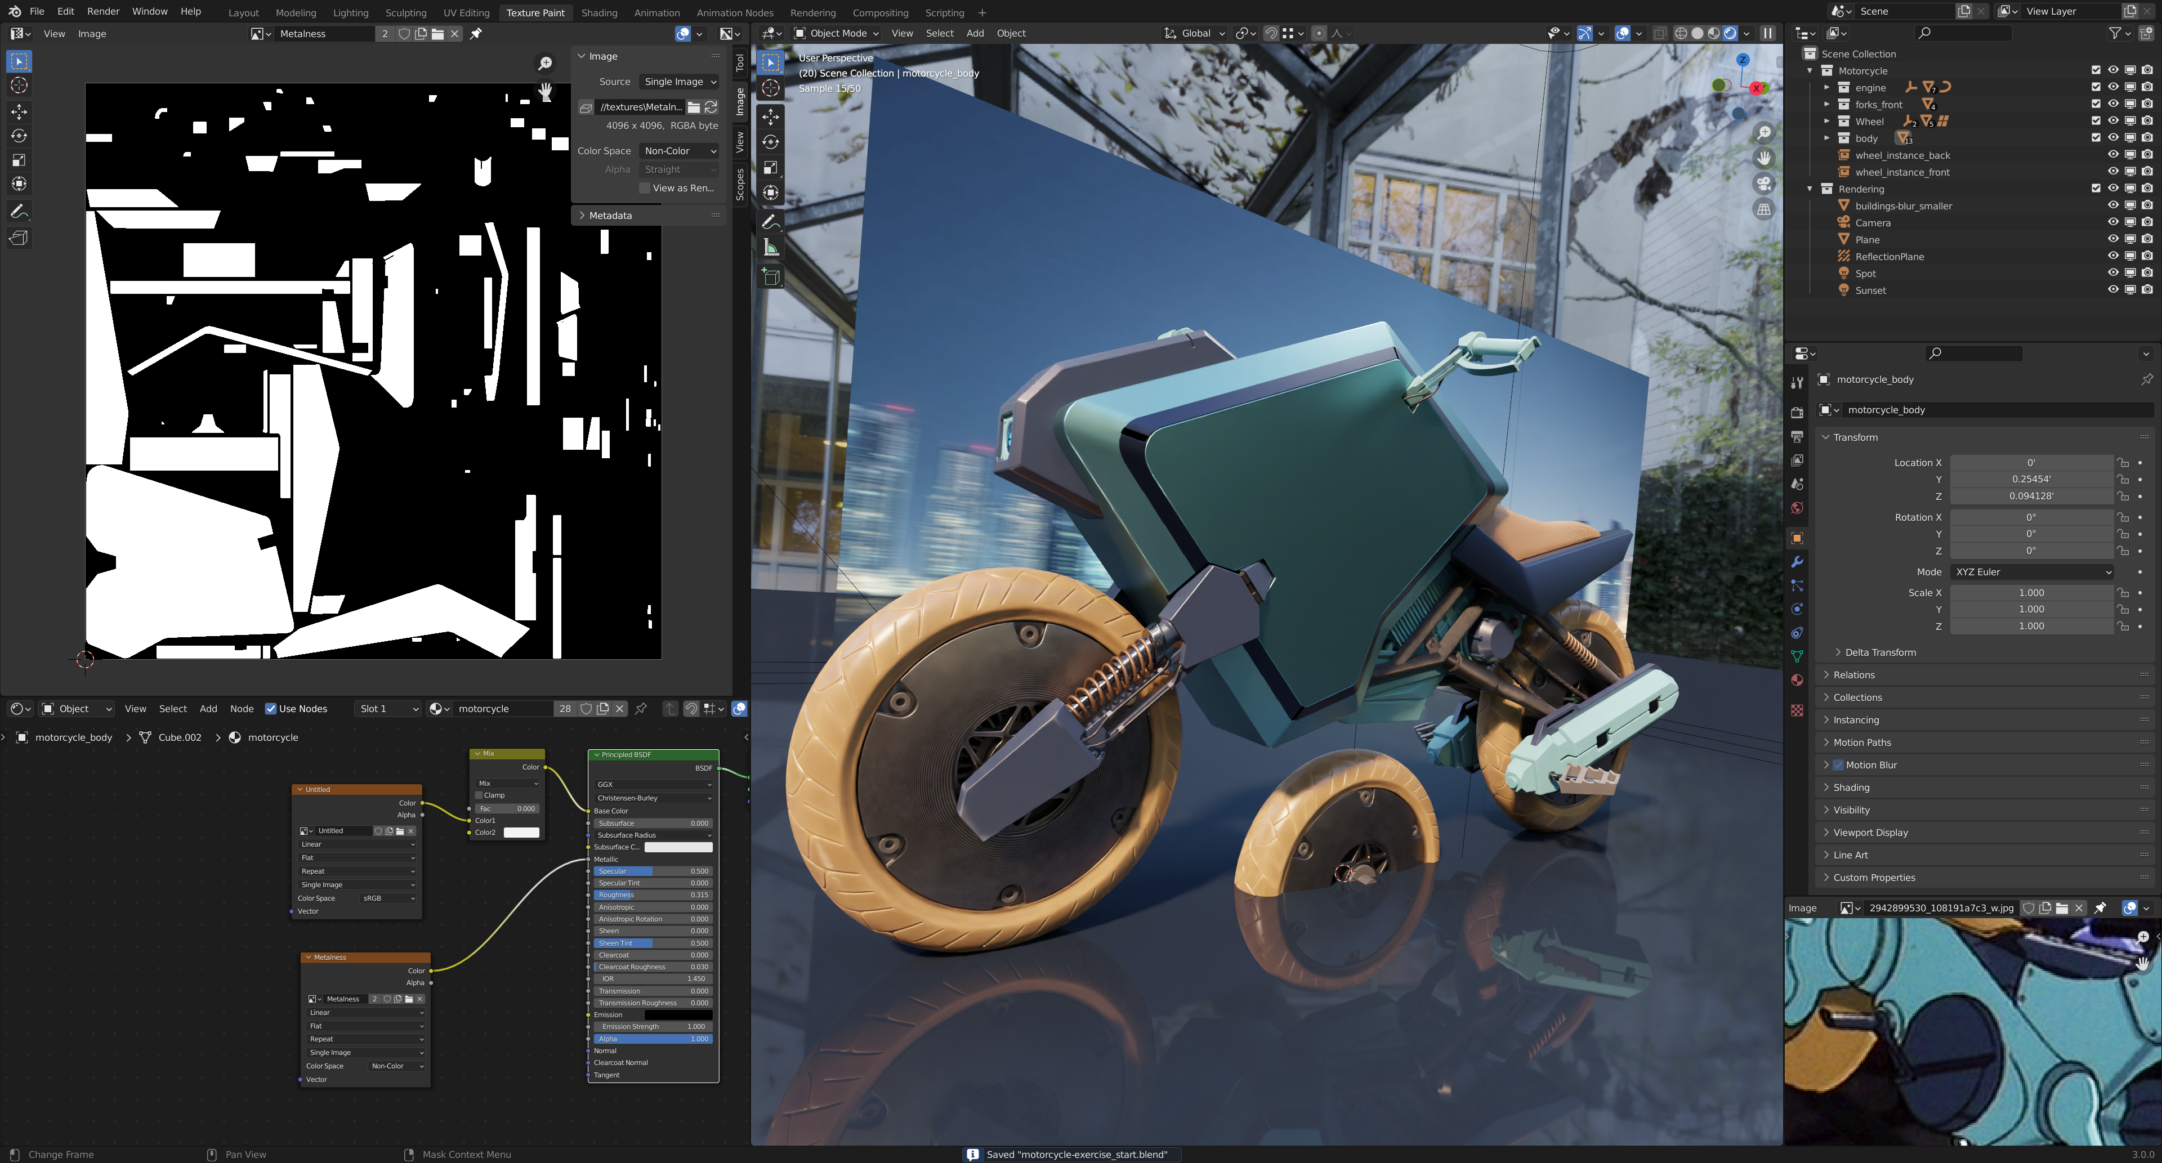The width and height of the screenshot is (2162, 1163).
Task: Uncheck the Use Nodes checkbox
Action: pos(271,708)
